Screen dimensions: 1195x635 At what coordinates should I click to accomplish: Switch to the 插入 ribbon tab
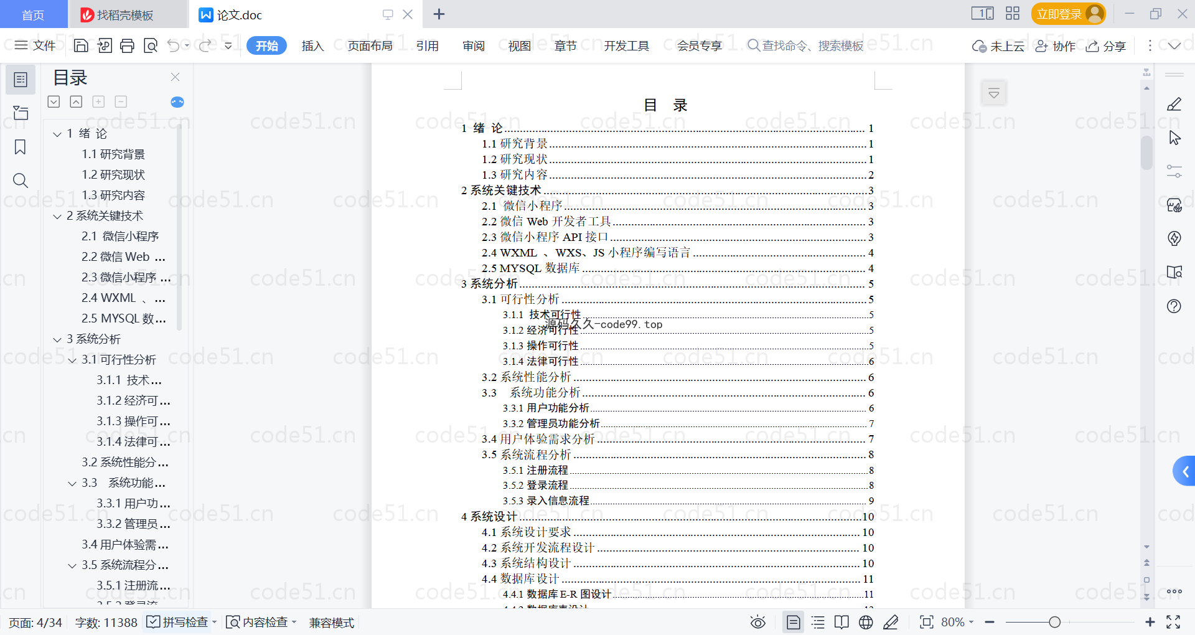pyautogui.click(x=312, y=45)
